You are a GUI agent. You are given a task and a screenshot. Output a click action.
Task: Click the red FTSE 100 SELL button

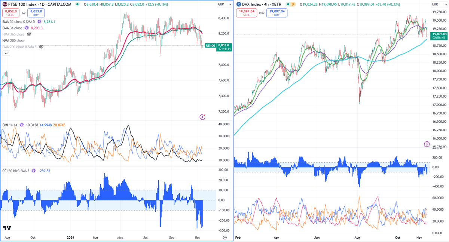(10, 13)
